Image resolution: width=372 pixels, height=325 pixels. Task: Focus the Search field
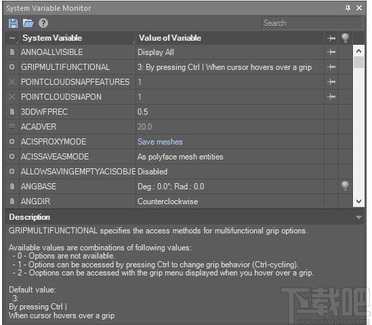click(x=312, y=23)
